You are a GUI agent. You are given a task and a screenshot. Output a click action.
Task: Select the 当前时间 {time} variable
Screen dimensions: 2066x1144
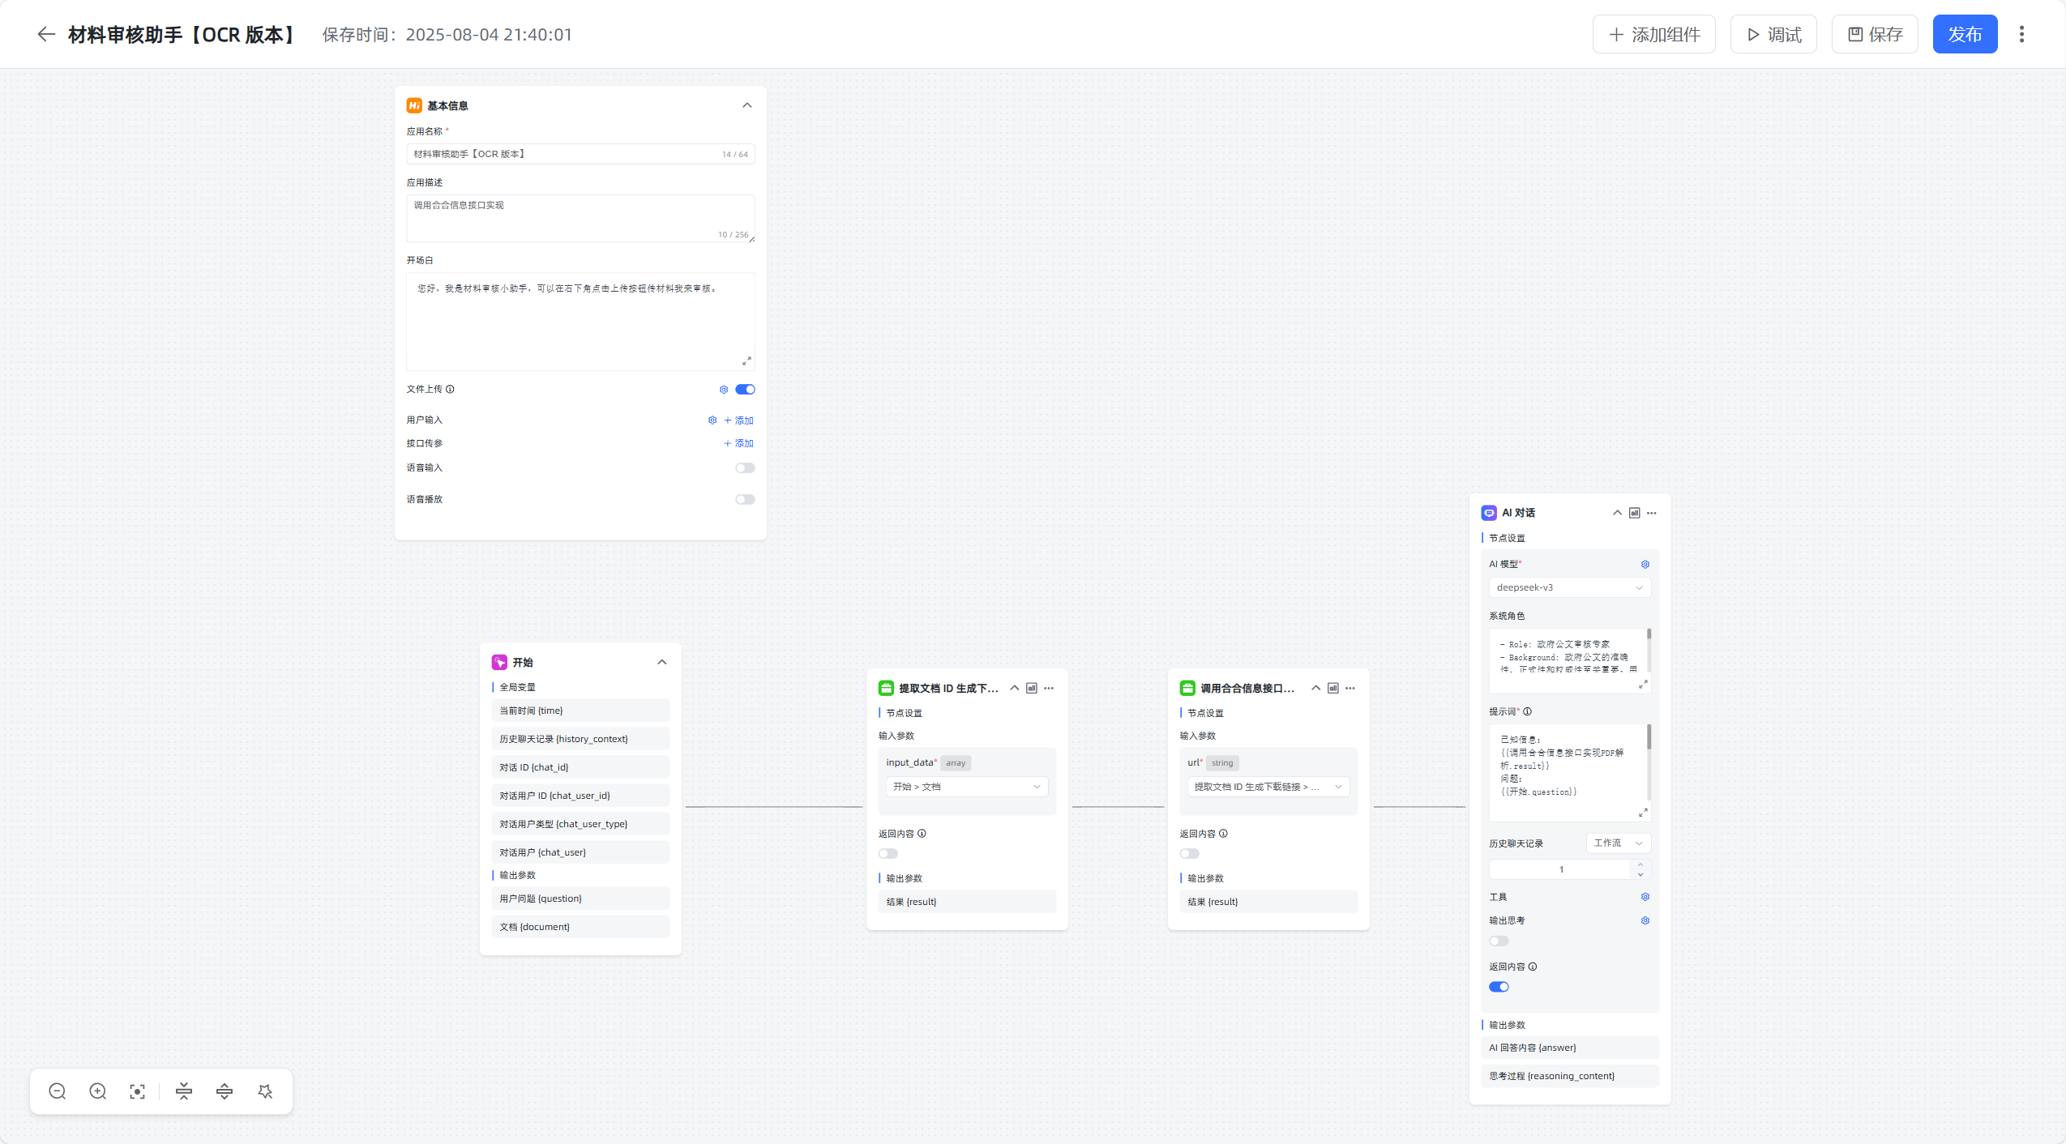tap(580, 711)
